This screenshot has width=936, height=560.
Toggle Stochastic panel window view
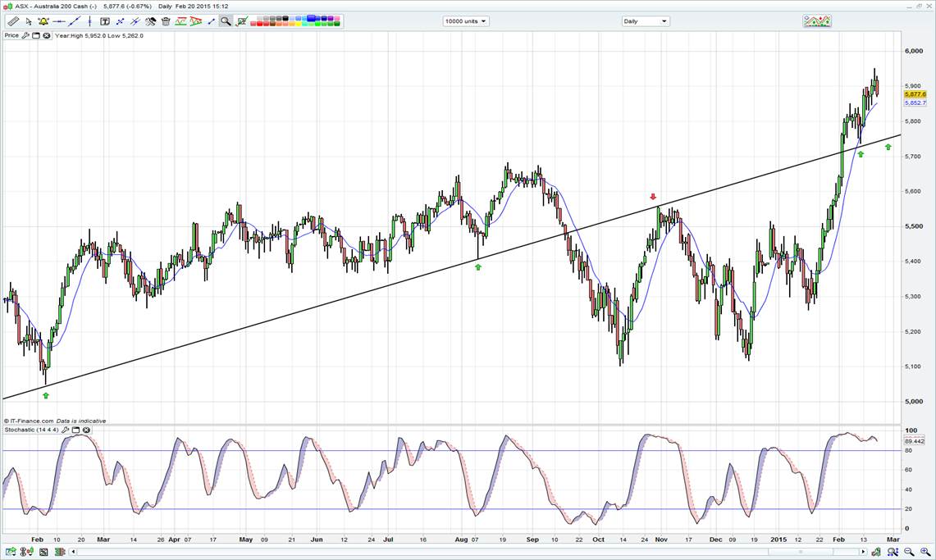point(75,430)
